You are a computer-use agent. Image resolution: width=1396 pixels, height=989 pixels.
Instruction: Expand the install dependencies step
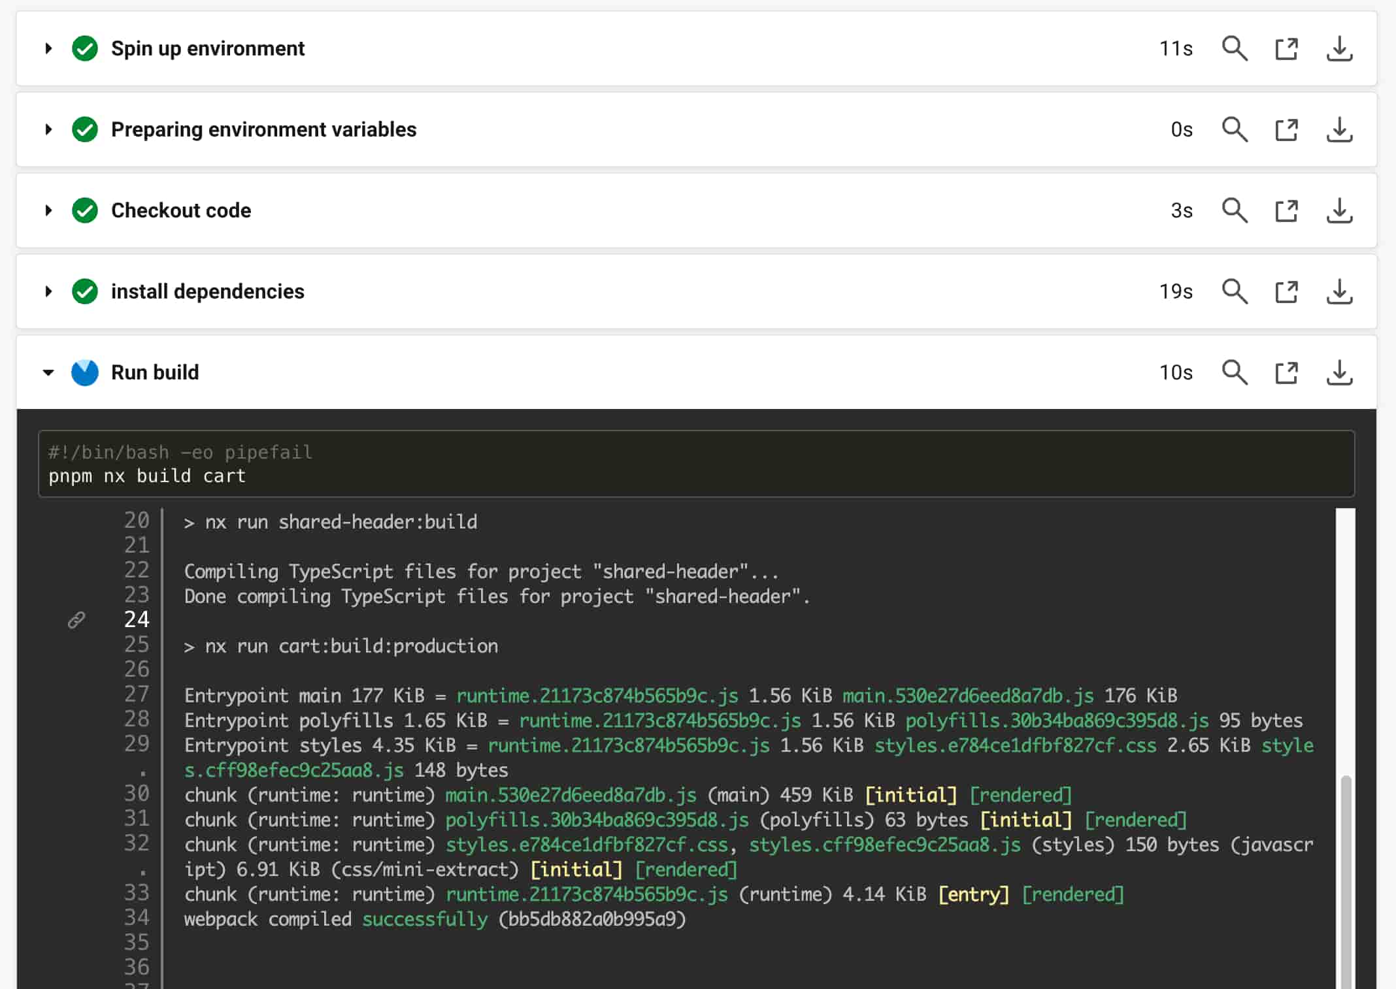click(x=48, y=291)
